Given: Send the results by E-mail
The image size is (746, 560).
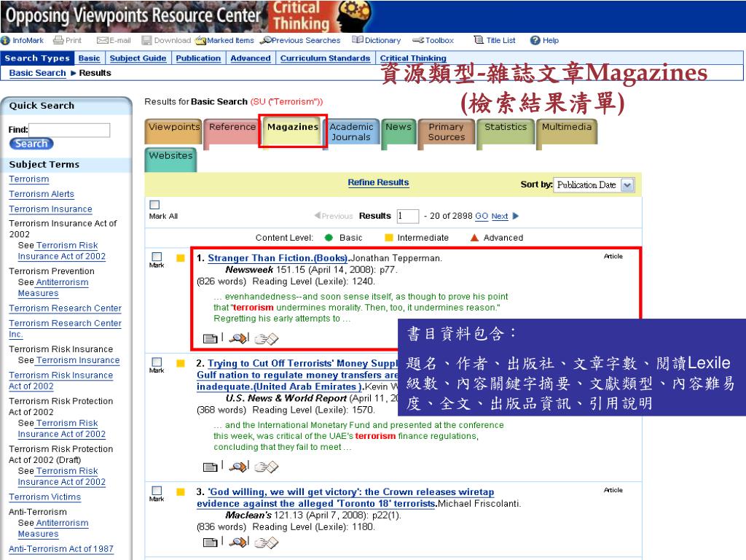Looking at the screenshot, I should point(114,41).
